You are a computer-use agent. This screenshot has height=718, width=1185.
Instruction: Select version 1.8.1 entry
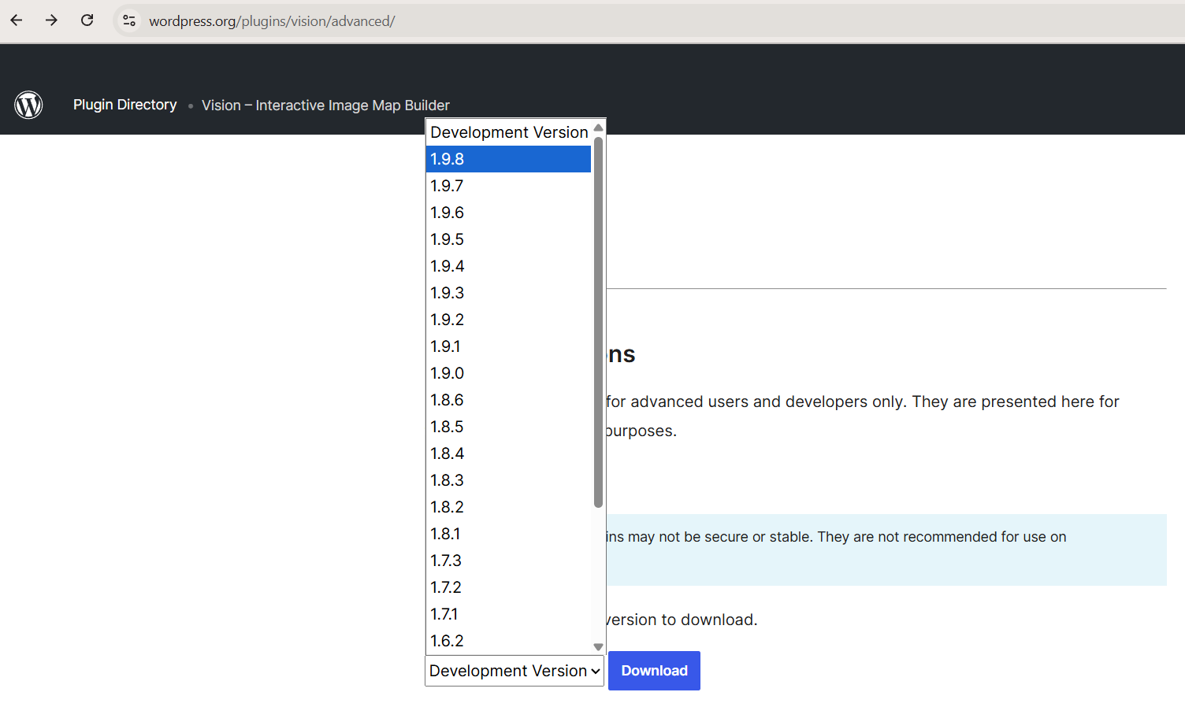(509, 534)
